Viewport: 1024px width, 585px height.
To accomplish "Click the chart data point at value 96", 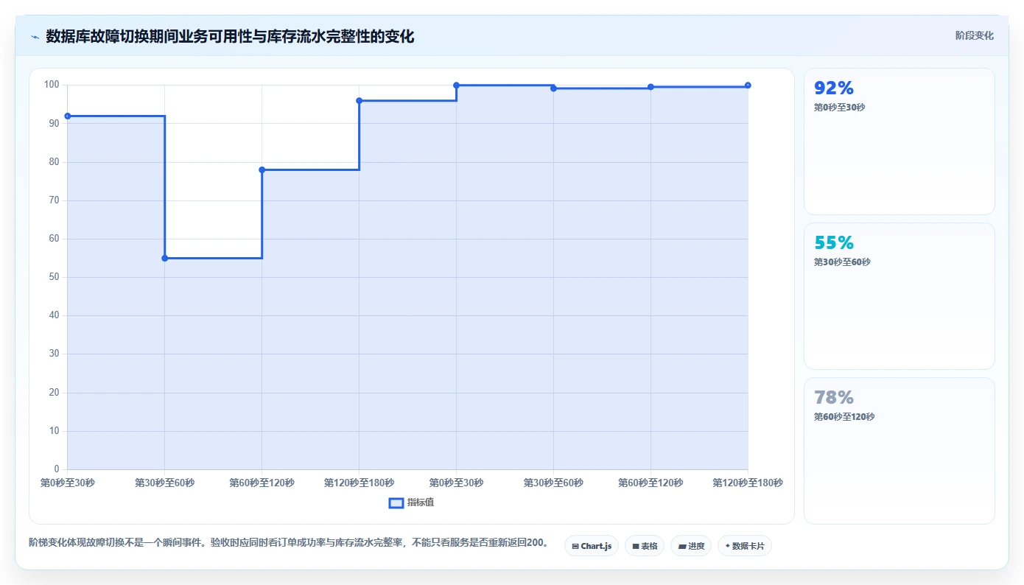I will click(360, 101).
